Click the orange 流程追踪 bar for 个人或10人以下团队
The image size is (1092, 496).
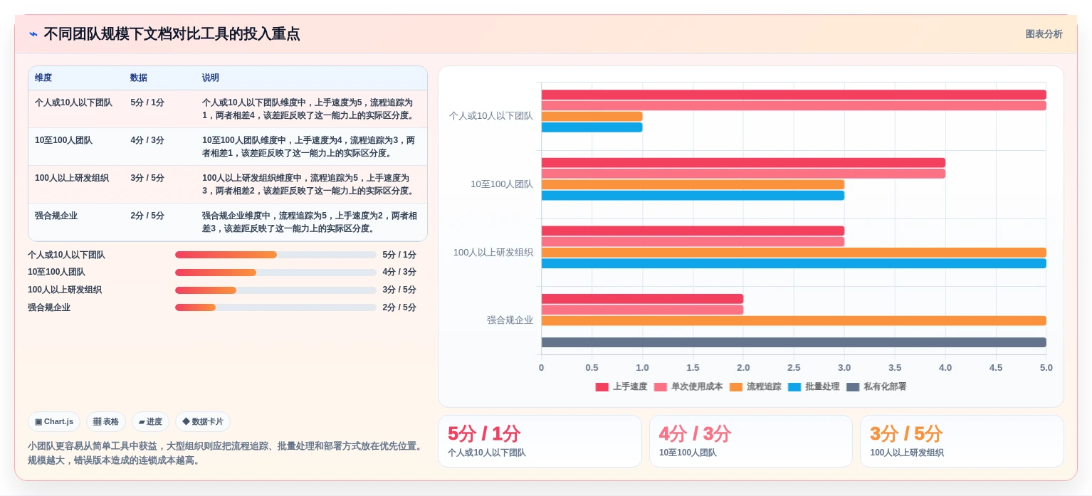coord(592,116)
